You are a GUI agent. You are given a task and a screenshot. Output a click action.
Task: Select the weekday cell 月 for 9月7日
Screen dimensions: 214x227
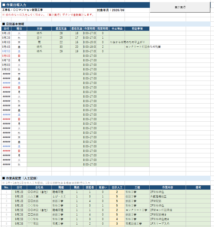pyautogui.click(x=19, y=60)
